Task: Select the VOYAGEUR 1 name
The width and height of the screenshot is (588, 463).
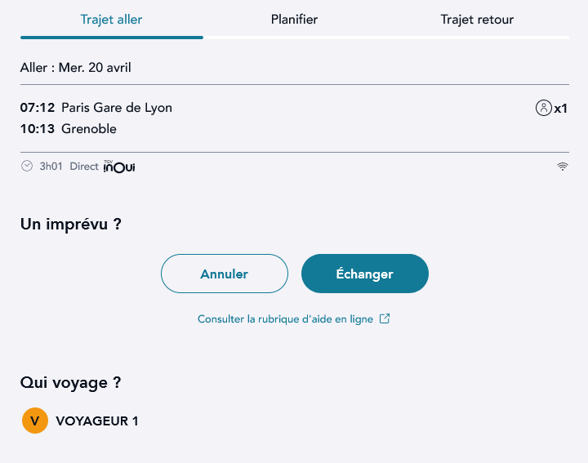Action: 97,421
